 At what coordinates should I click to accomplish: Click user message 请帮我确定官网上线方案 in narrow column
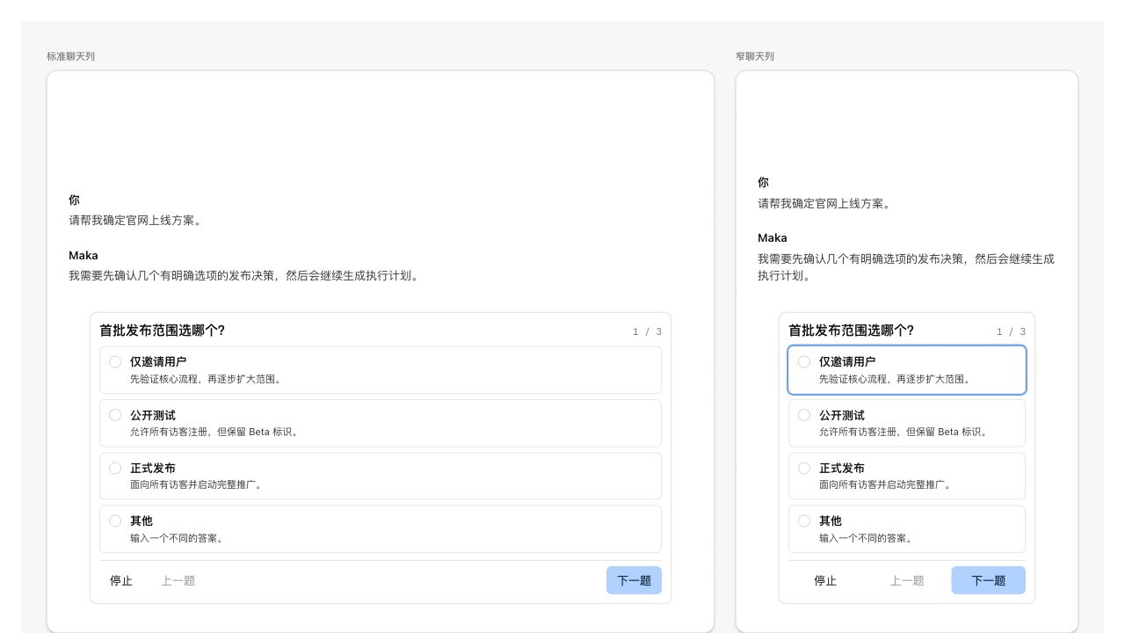pos(826,203)
